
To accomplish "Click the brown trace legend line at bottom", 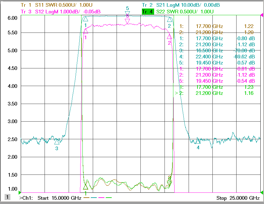I will tap(86, 198).
